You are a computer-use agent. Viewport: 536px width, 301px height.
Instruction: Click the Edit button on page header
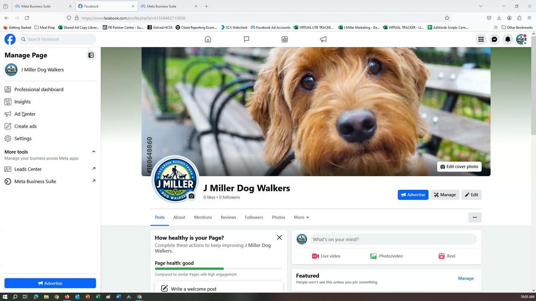[x=472, y=195]
